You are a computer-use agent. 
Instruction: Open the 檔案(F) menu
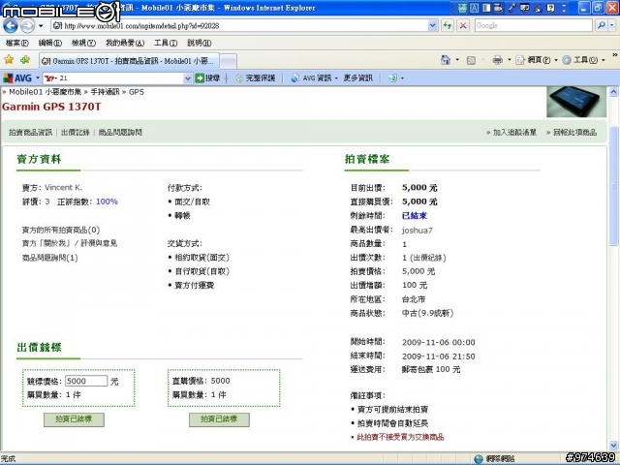click(x=17, y=43)
